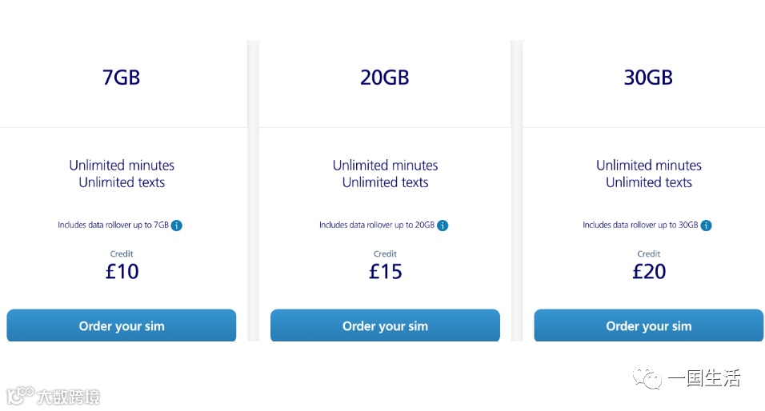The image size is (765, 411).
Task: Click 'Includes data rollover up to 30GB' text
Action: pyautogui.click(x=640, y=225)
